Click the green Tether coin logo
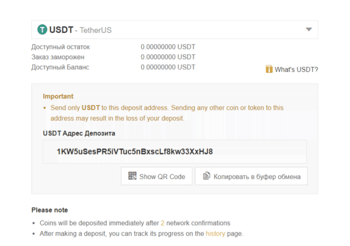 point(42,30)
